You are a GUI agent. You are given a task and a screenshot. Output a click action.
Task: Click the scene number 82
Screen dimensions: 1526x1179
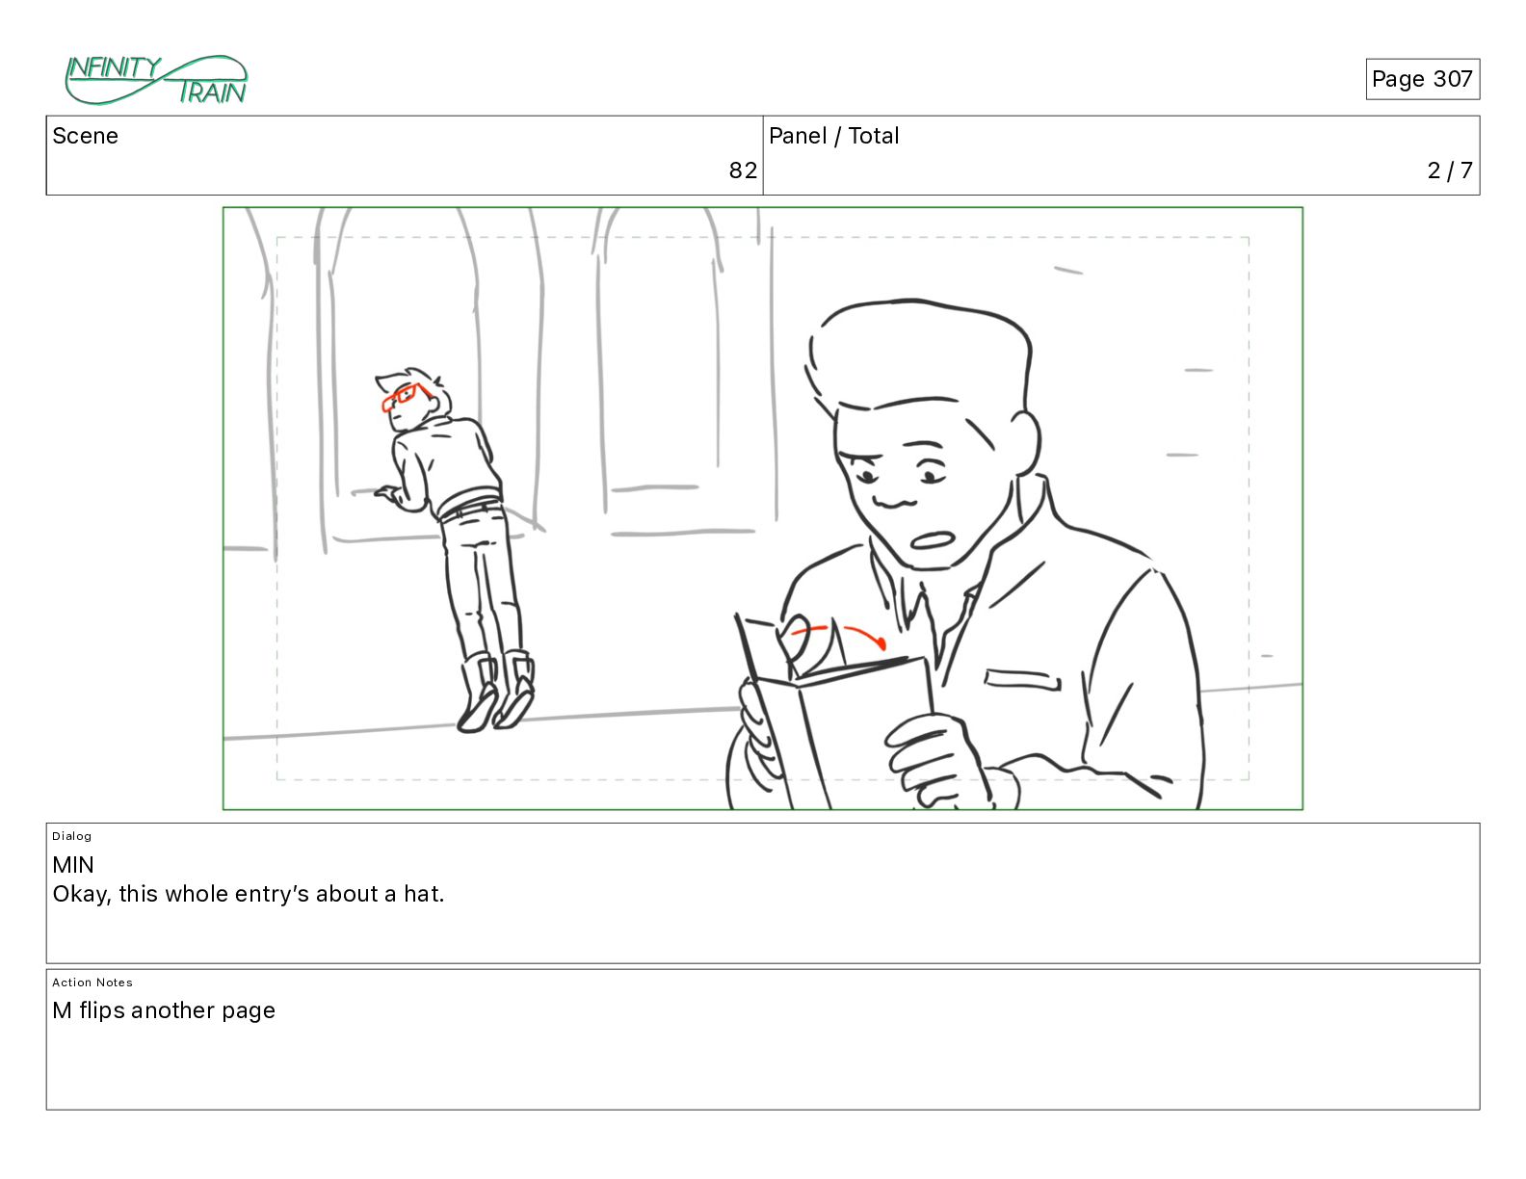click(743, 170)
